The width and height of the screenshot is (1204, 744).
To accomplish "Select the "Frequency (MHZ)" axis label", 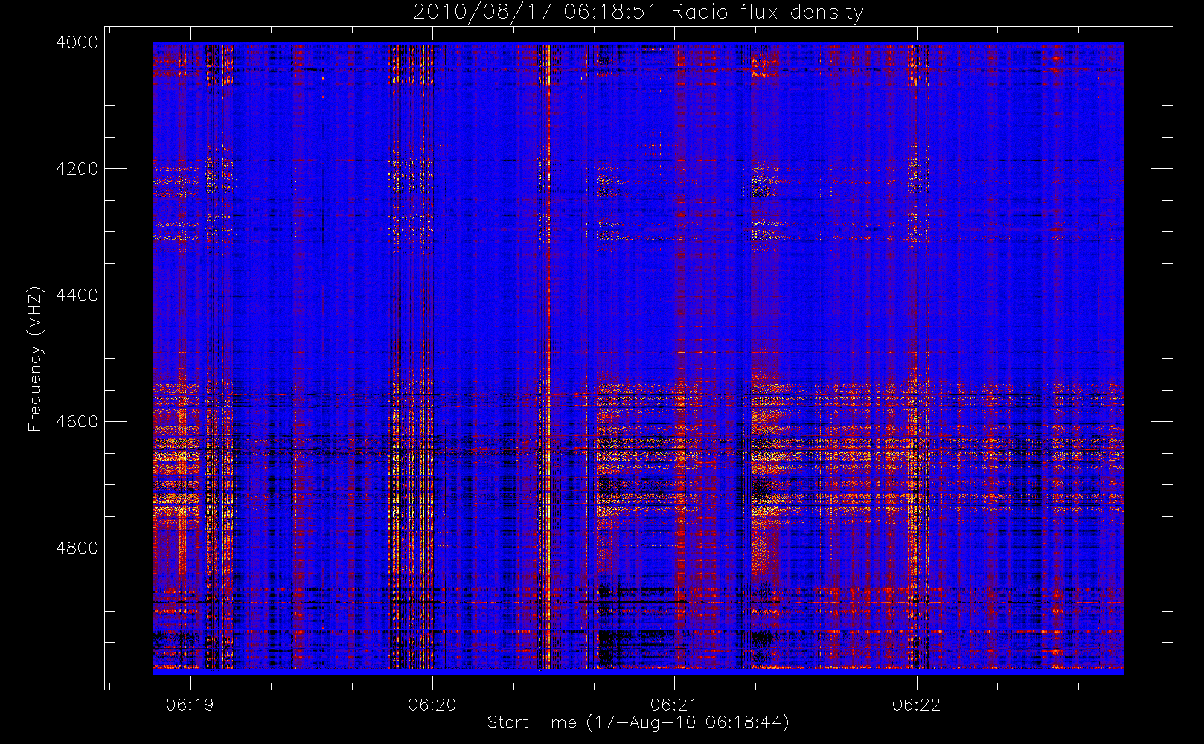I will 35,359.
